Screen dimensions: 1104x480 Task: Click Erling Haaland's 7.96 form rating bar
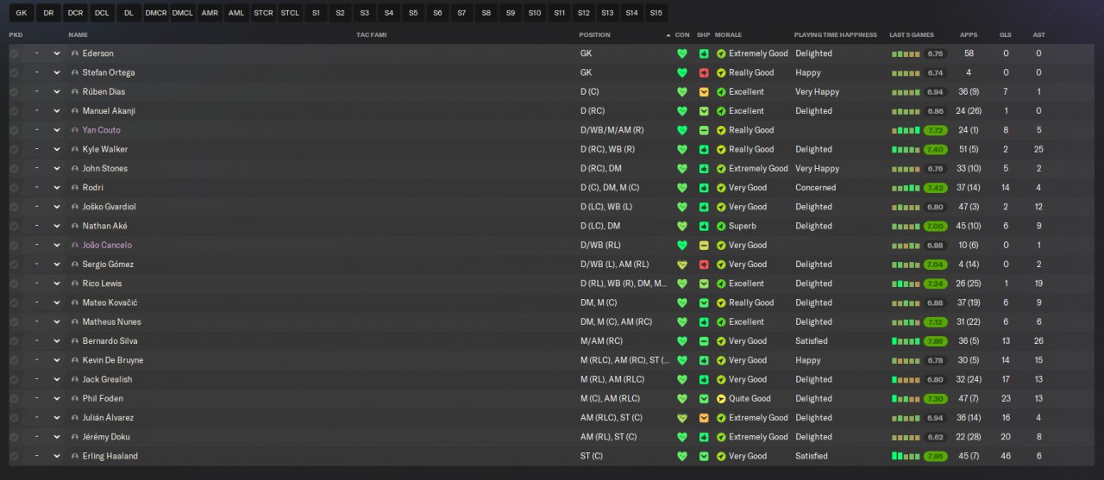point(935,456)
